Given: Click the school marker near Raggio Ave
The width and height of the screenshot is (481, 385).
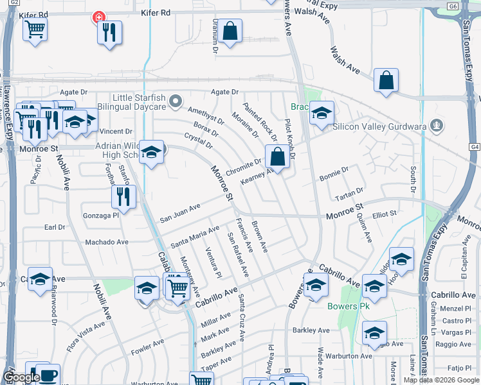Looking at the screenshot, I should (x=374, y=336).
